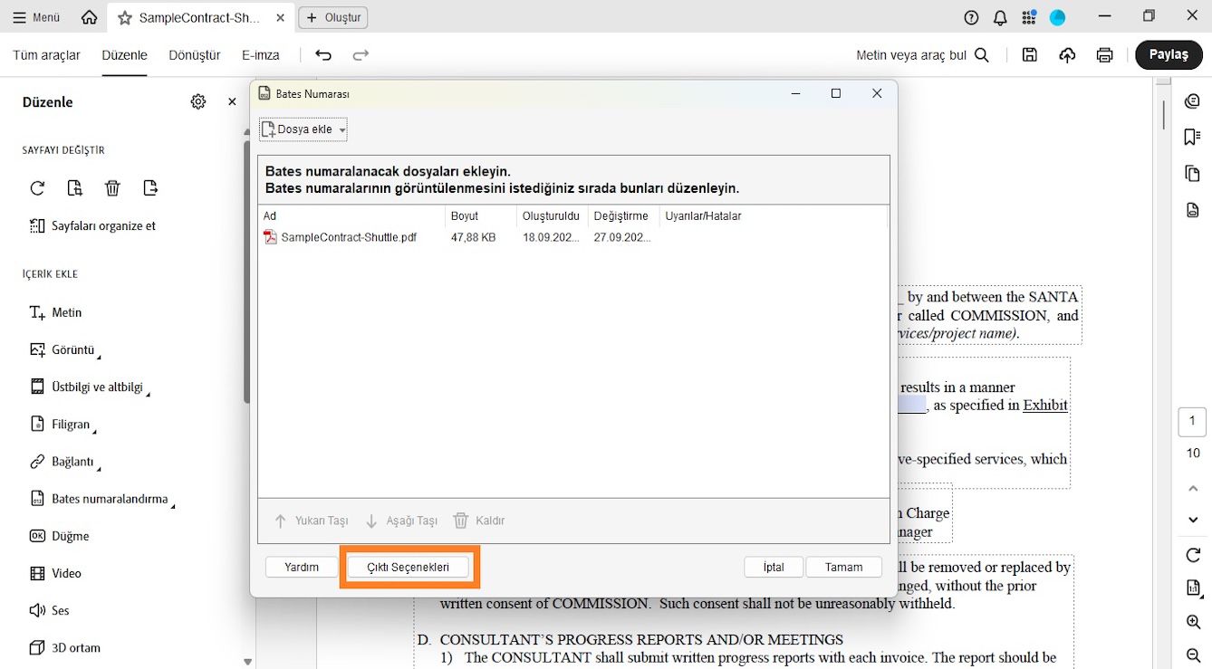Select the 3D ortam tool
This screenshot has height=669, width=1212.
[64, 647]
